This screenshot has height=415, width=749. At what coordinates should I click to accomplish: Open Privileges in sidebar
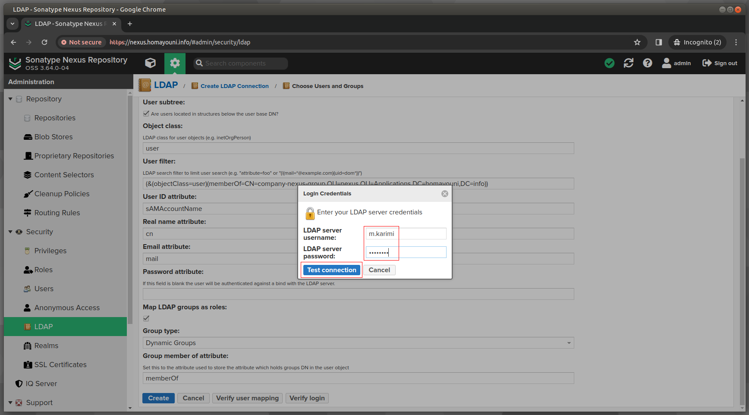tap(50, 251)
